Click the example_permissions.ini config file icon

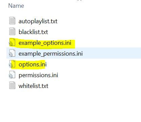12,53
